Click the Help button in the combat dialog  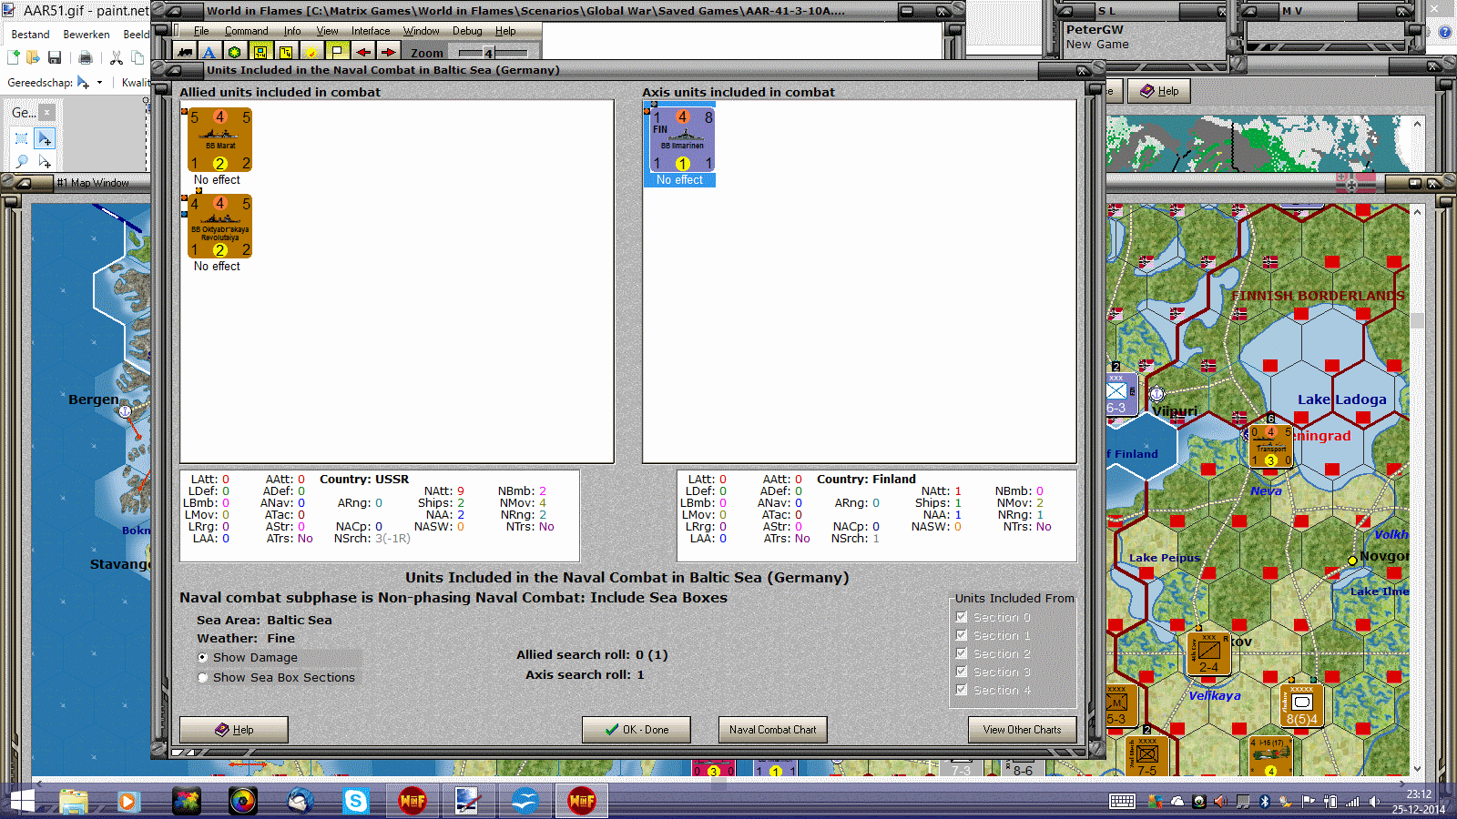tap(234, 730)
